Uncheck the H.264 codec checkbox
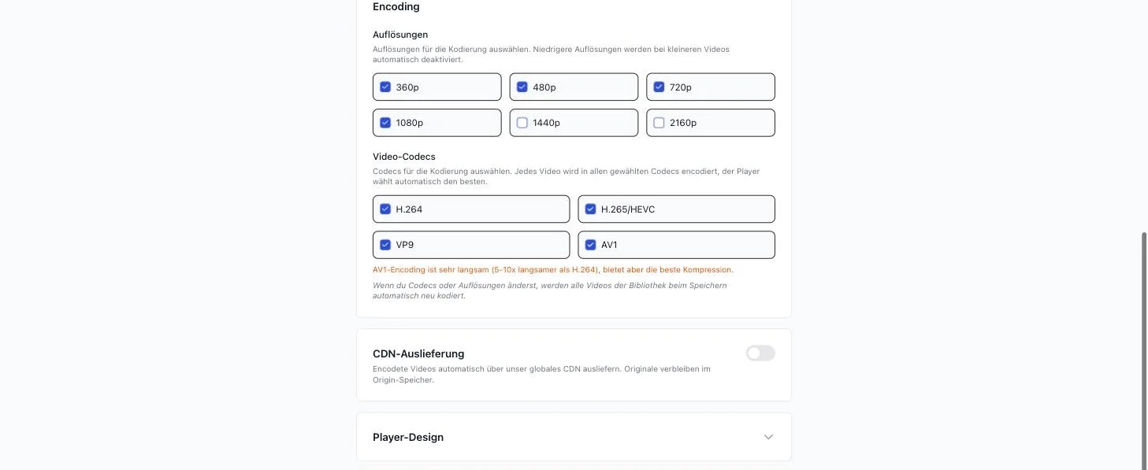 (385, 209)
